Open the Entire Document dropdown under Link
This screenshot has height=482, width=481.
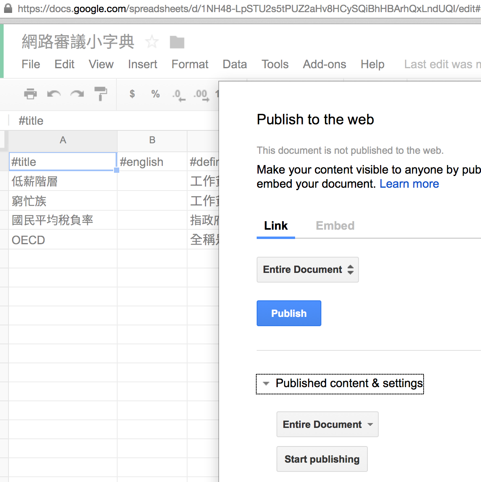click(x=308, y=270)
